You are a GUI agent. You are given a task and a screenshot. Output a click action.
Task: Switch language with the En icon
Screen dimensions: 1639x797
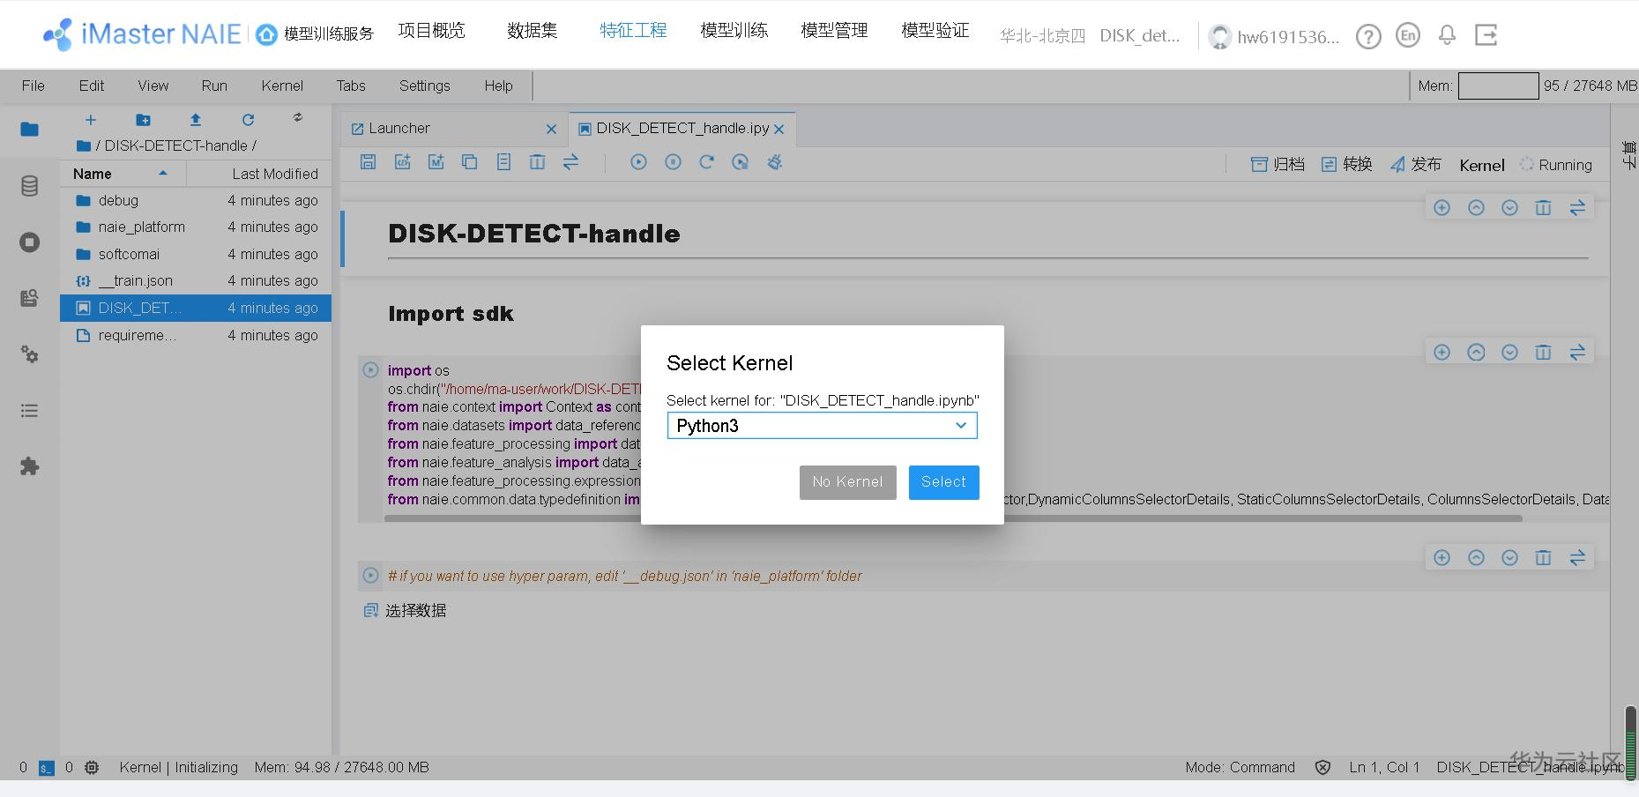click(1408, 35)
